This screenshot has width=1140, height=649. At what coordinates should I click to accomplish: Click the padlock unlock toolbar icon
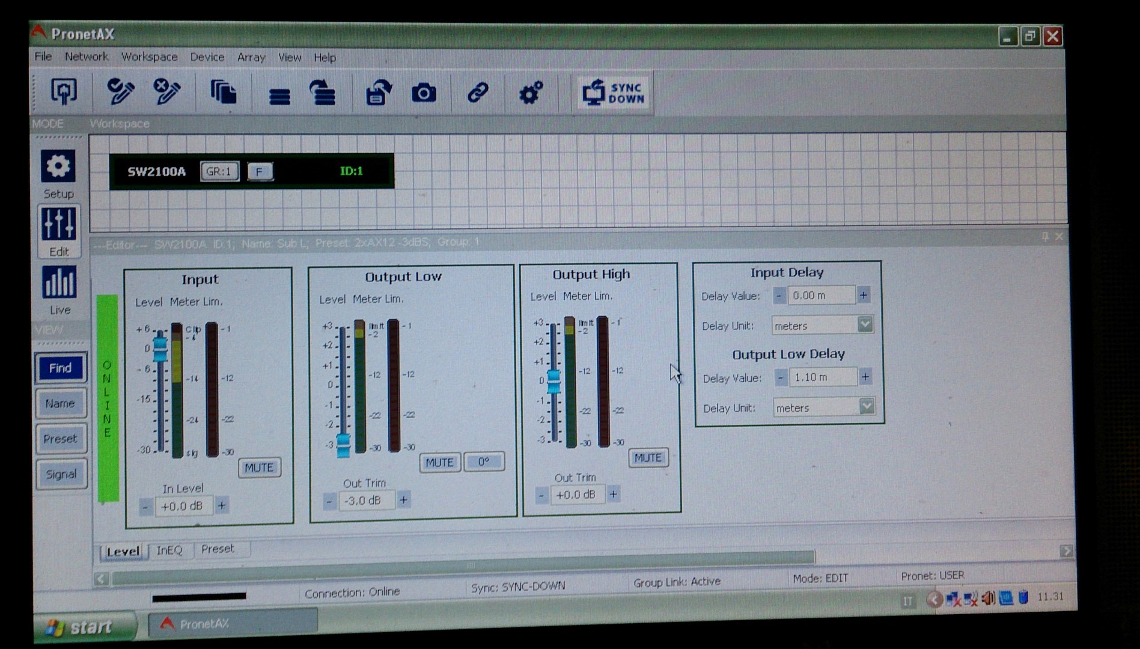click(x=378, y=93)
